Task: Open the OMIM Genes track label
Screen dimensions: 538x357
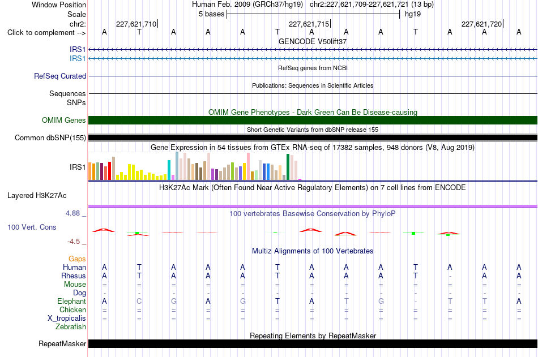Action: pos(64,121)
